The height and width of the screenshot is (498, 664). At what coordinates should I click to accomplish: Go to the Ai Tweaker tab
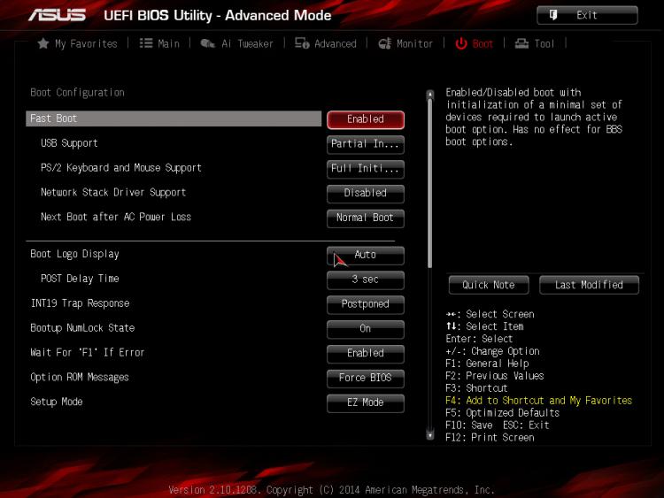coord(247,43)
